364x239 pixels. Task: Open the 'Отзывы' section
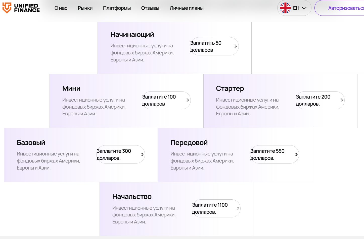150,8
